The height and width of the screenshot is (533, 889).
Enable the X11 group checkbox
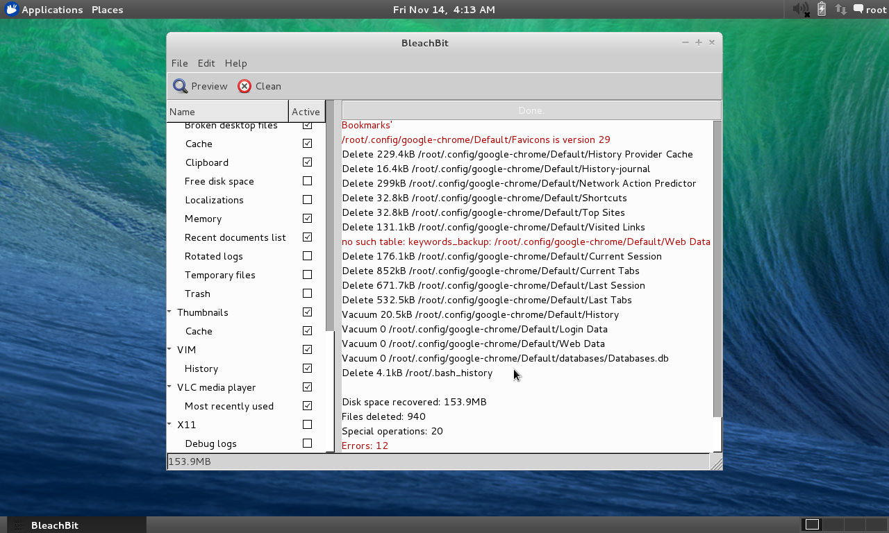click(307, 424)
